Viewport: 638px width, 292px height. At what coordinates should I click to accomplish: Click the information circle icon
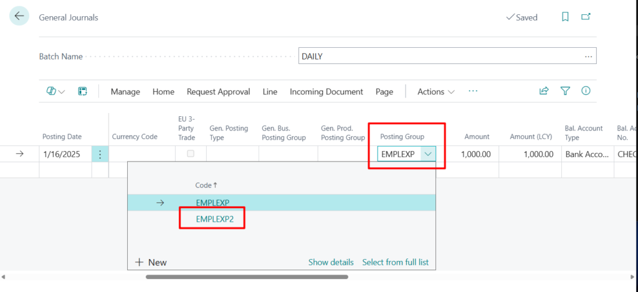(x=586, y=91)
